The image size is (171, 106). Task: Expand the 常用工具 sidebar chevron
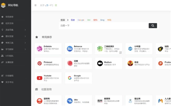tap(25, 43)
